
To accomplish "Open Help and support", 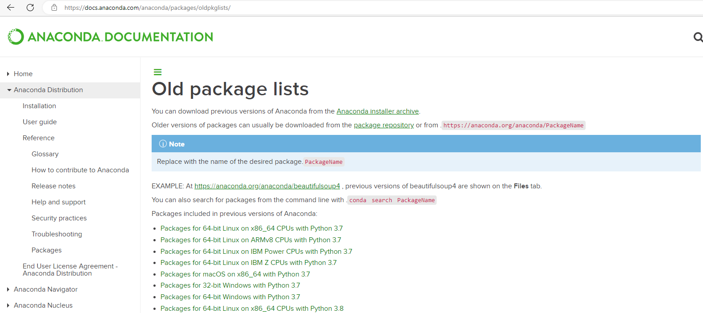I will pos(59,202).
